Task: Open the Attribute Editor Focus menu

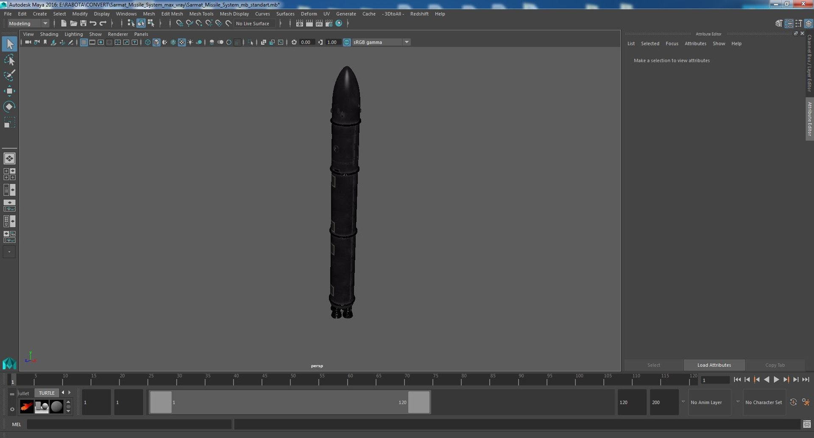Action: (672, 44)
